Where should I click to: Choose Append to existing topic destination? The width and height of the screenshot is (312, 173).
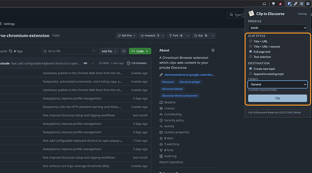(251, 74)
